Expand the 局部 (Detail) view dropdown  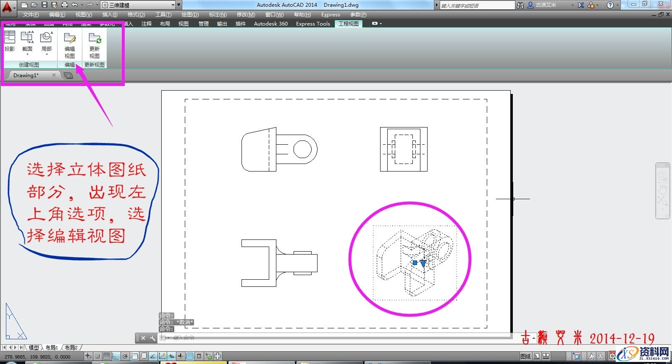(46, 55)
